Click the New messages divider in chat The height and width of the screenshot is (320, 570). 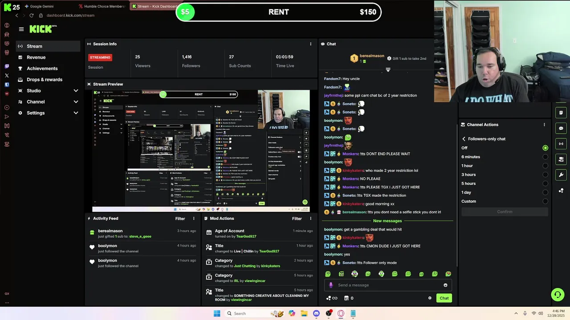coord(387,221)
